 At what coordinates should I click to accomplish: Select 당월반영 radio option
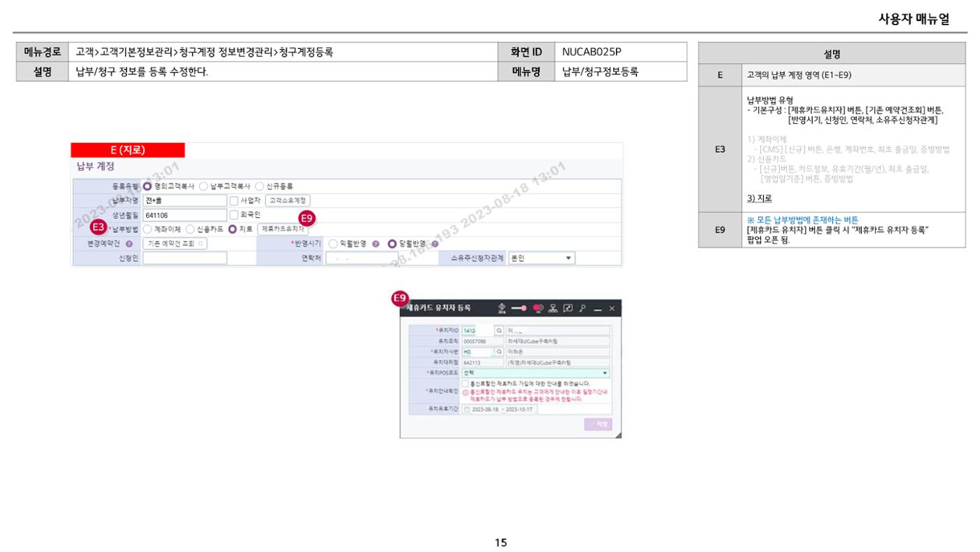click(392, 244)
